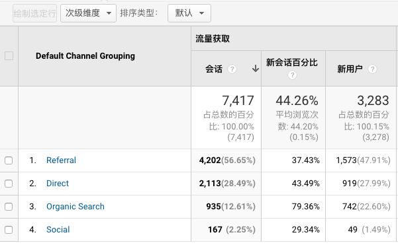This screenshot has width=398, height=247.
Task: Sort by the 新会话百分比 column header
Action: click(x=292, y=63)
